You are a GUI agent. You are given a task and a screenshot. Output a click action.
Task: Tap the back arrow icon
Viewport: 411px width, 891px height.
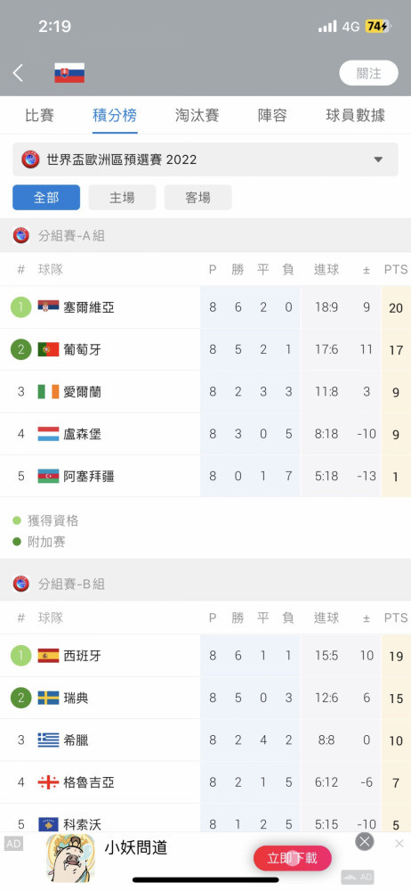(x=18, y=73)
